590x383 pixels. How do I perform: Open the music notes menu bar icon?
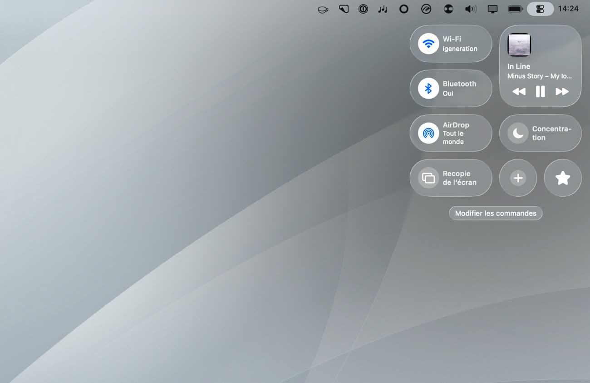coord(383,9)
